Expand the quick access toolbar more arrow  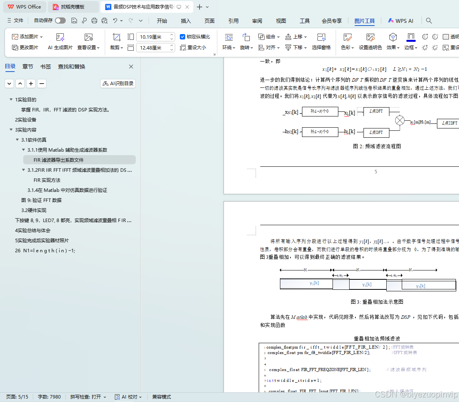[x=141, y=21]
